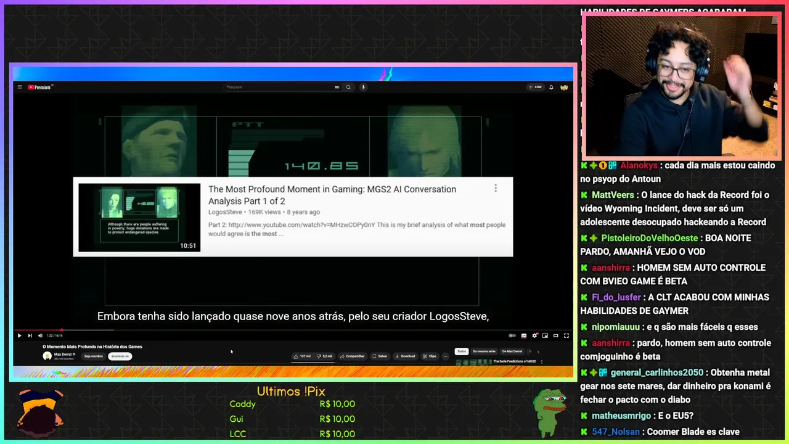Open three-dot menu on LogosSteve result card
789x444 pixels.
pyautogui.click(x=496, y=188)
